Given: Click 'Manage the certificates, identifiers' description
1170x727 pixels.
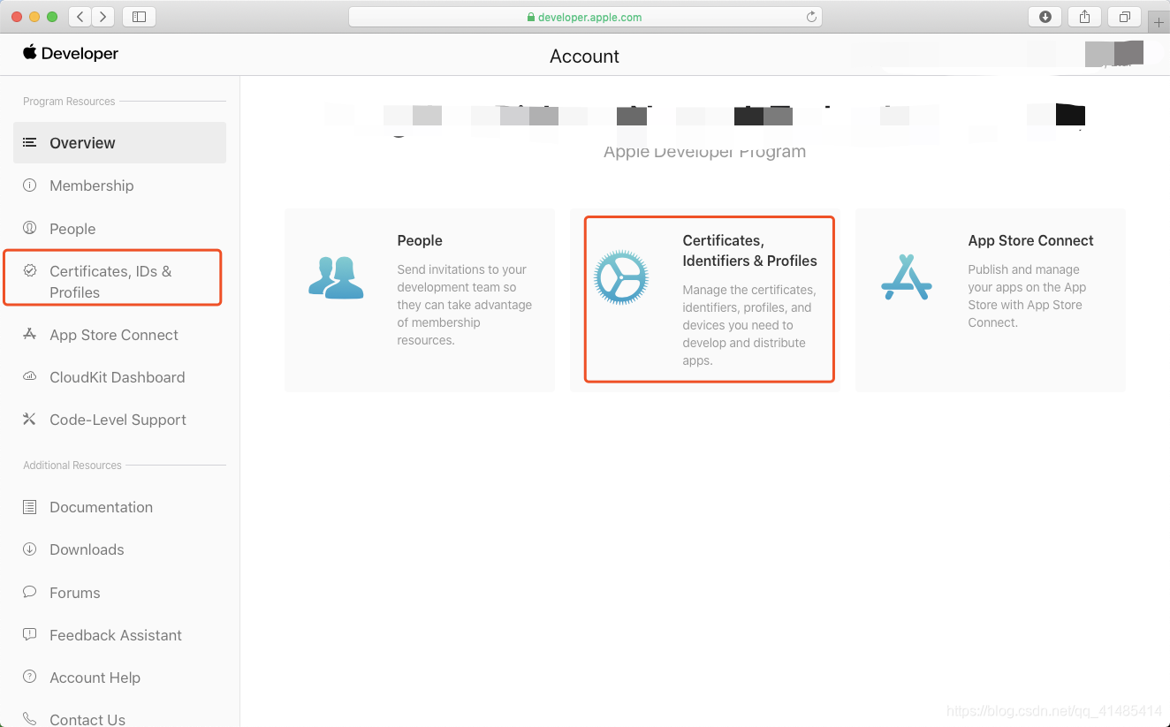Looking at the screenshot, I should [749, 325].
